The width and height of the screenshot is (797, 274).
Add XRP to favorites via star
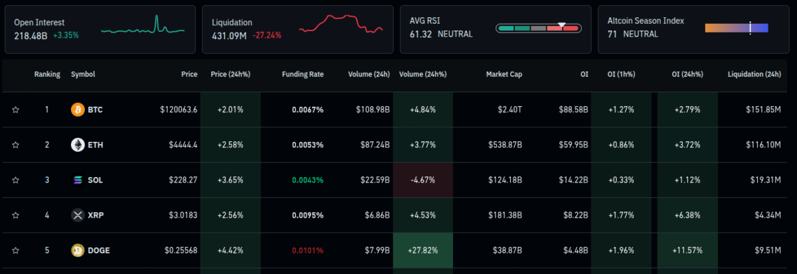15,215
